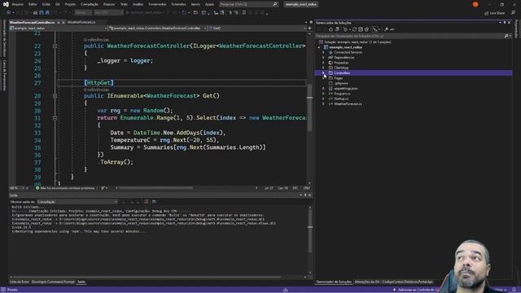Click the background task icon in status bar
Viewport: 521px width, 293px height.
click(285, 290)
